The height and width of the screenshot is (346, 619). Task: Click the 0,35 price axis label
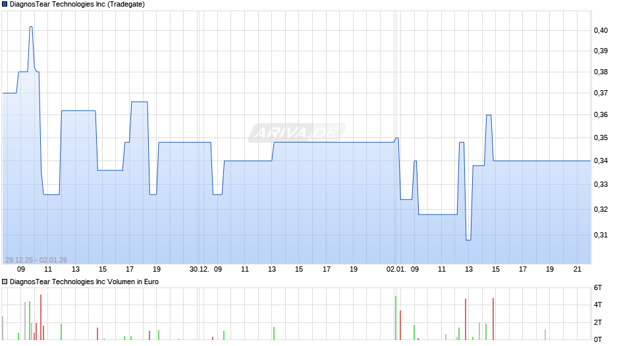point(601,138)
